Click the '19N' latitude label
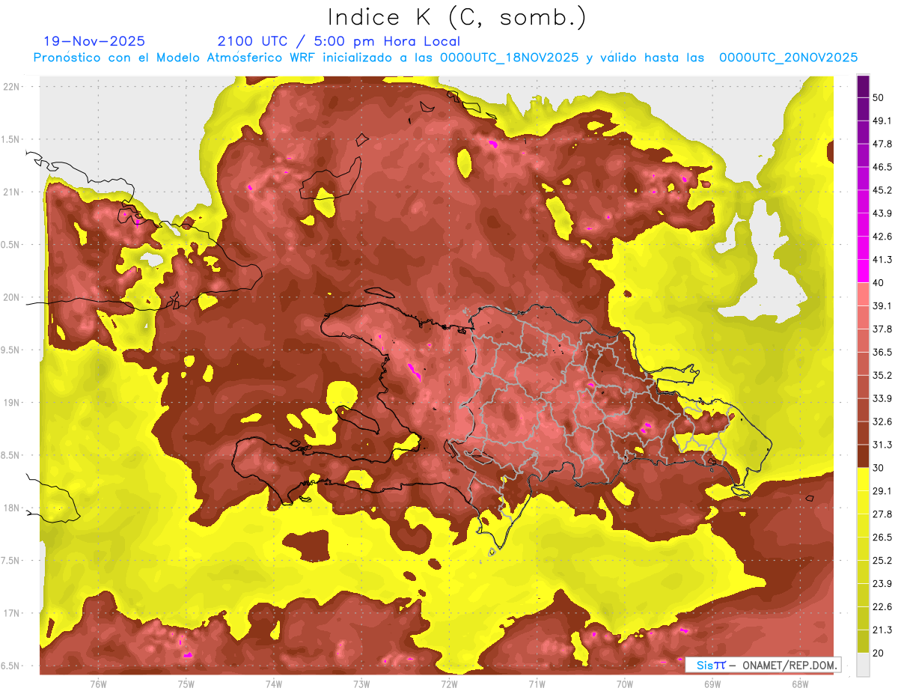898x694 pixels. click(10, 403)
